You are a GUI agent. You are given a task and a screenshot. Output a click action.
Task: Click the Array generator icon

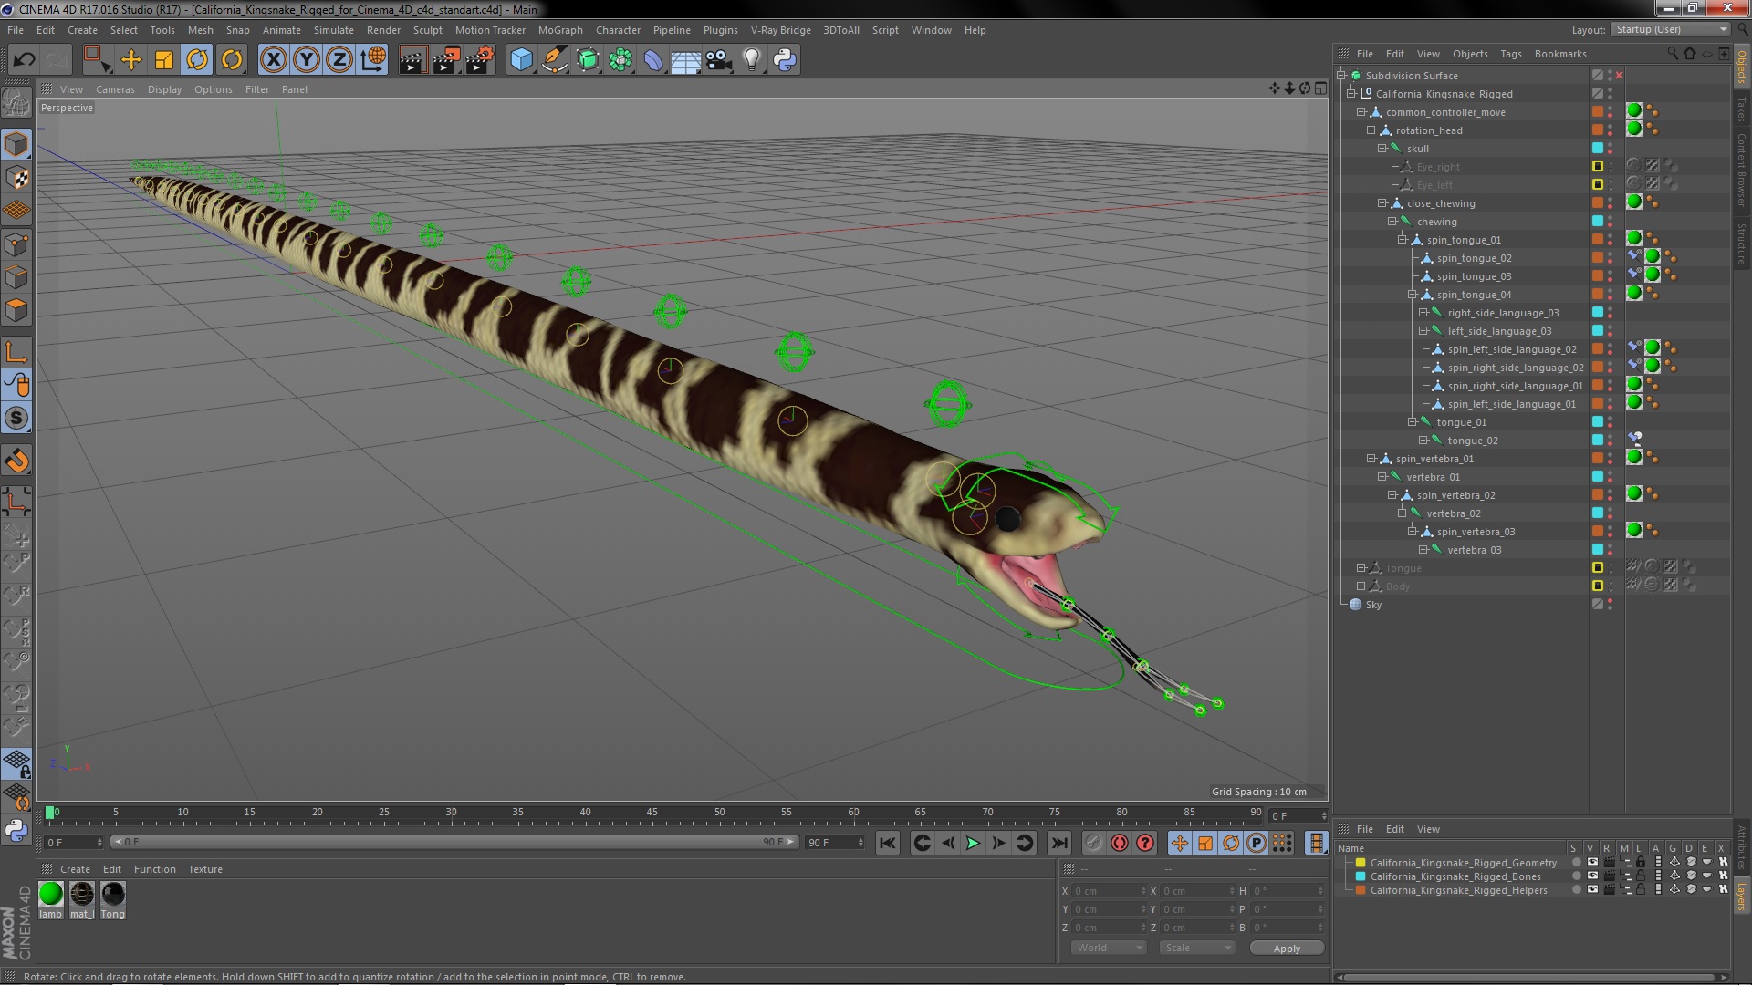coord(620,60)
